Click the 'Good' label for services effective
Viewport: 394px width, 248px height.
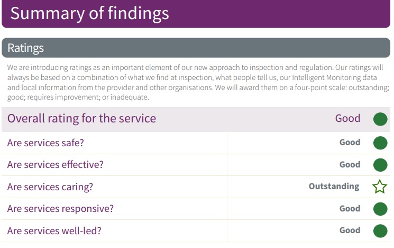(350, 164)
